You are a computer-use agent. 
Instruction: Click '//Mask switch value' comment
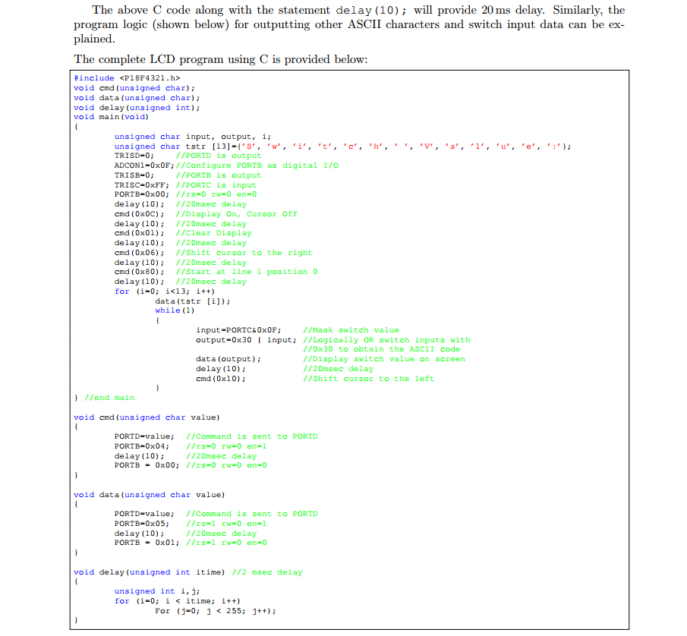point(351,330)
